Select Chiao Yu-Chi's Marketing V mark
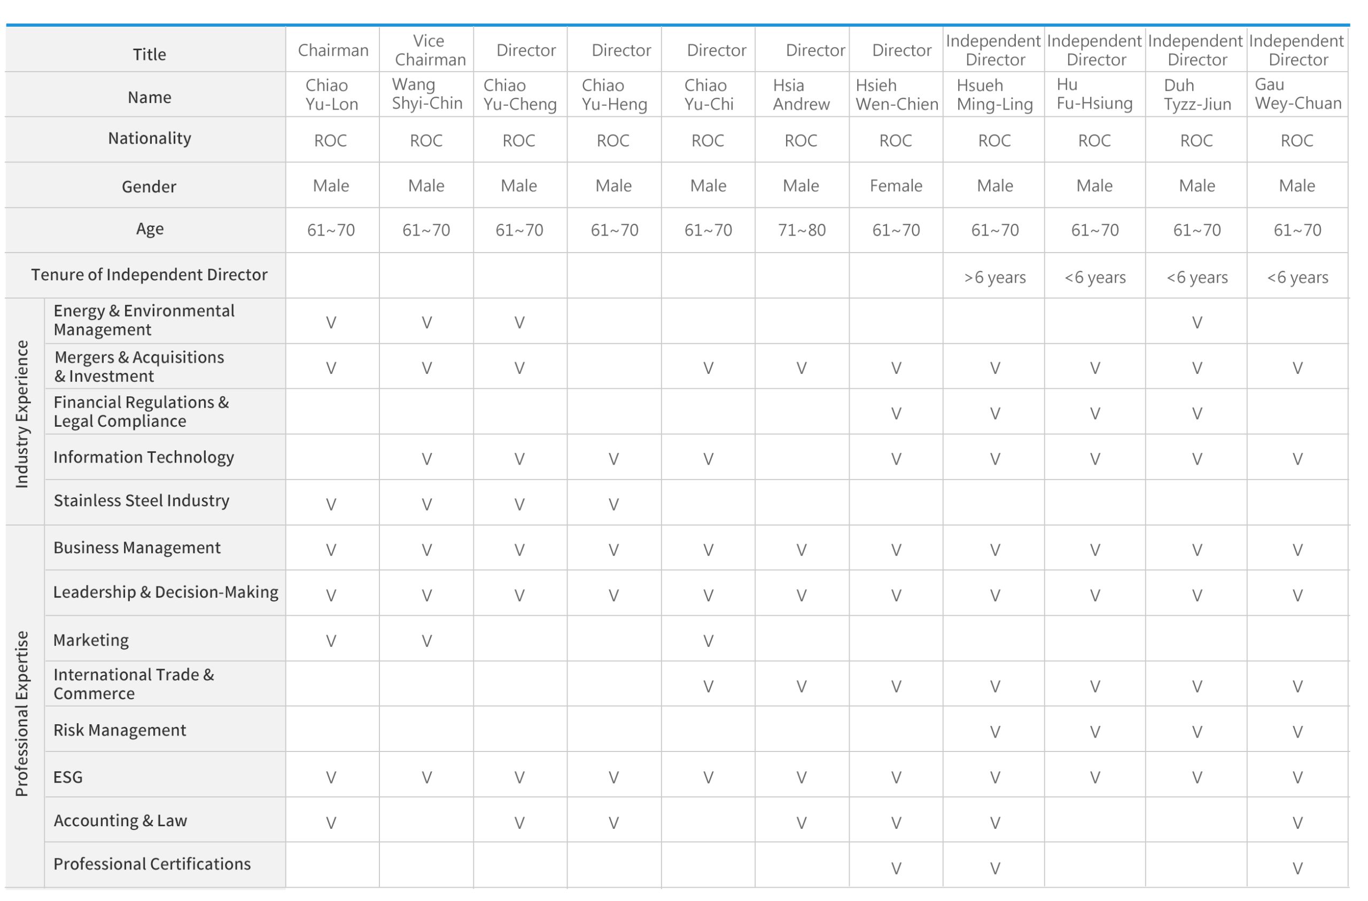 (709, 641)
